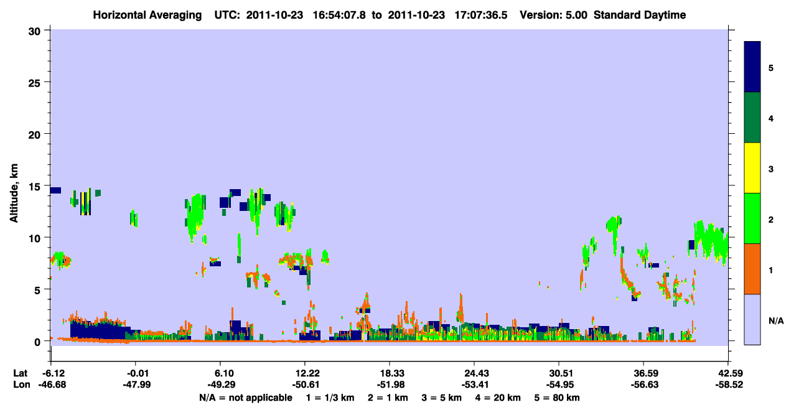Click the orange colorbar segment 1
The image size is (809, 415).
click(752, 269)
